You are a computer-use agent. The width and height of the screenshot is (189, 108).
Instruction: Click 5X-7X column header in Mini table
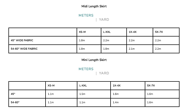point(151,86)
